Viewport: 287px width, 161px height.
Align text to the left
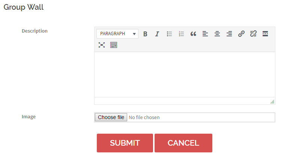click(x=205, y=34)
